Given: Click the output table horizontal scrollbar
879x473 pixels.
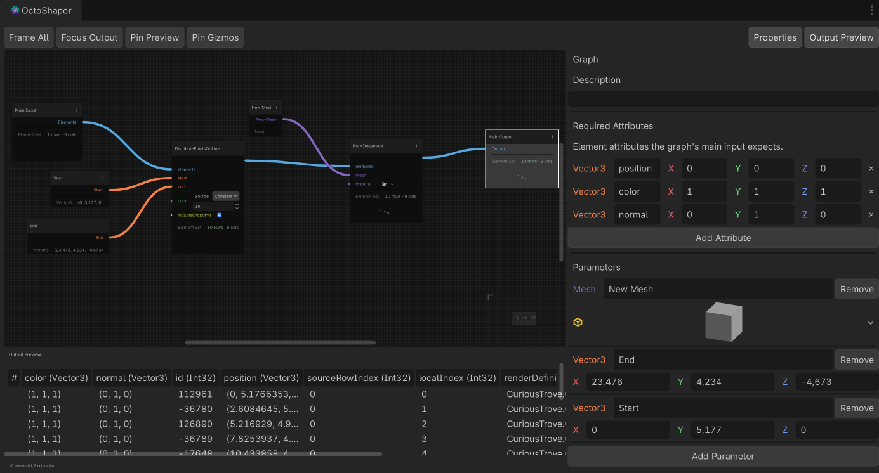Looking at the screenshot, I should 193,454.
